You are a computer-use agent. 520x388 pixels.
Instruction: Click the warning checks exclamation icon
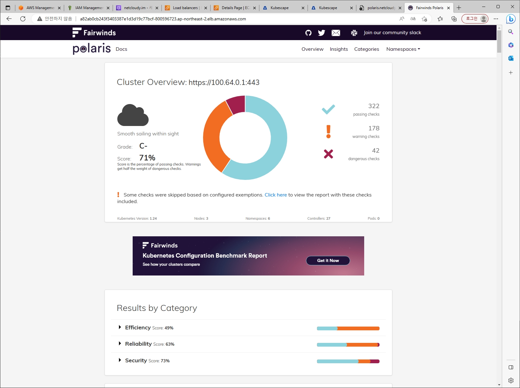[x=328, y=132]
